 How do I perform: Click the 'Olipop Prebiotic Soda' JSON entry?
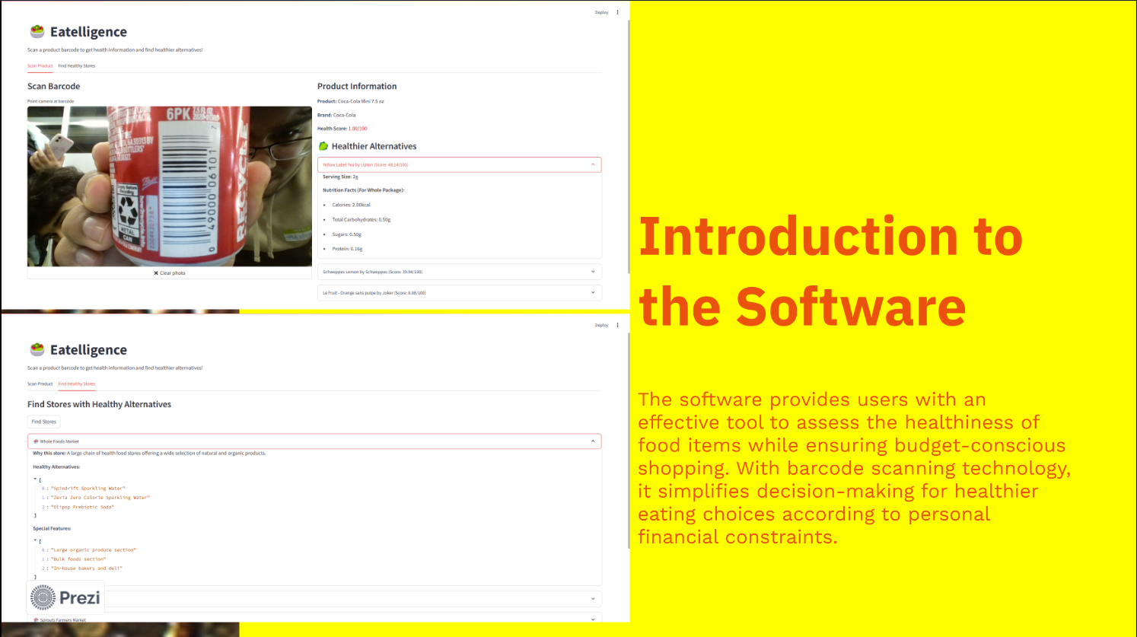[x=82, y=507]
